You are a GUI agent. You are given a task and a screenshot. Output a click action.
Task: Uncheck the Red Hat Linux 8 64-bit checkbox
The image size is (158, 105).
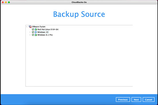[33, 29]
